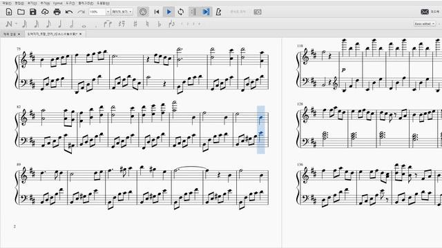Redo the last undone action
Image resolution: width=442 pixels, height=248 pixels.
pos(81,12)
